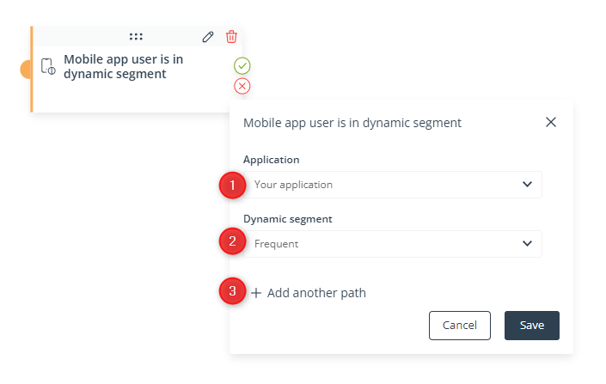The image size is (606, 384).
Task: Delete node with red trash icon
Action: point(231,37)
